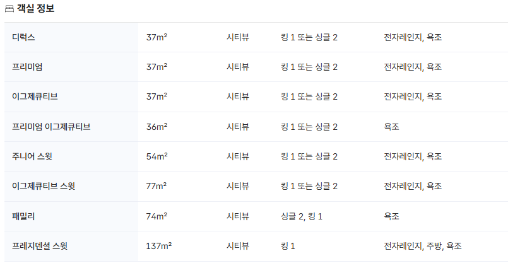Screen dimensions: 508x268
Task: Click the 이그제큐티브 room name
Action: tap(35, 96)
